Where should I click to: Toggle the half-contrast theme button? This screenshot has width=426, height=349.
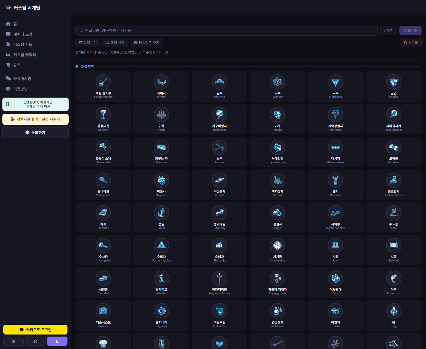(x=35, y=341)
